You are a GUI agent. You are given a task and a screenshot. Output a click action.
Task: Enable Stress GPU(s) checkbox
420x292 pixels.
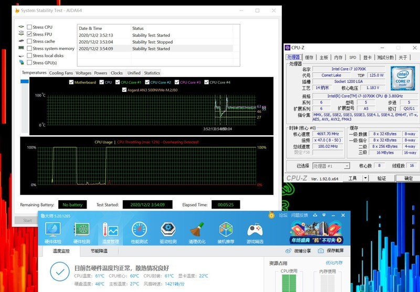(29, 62)
